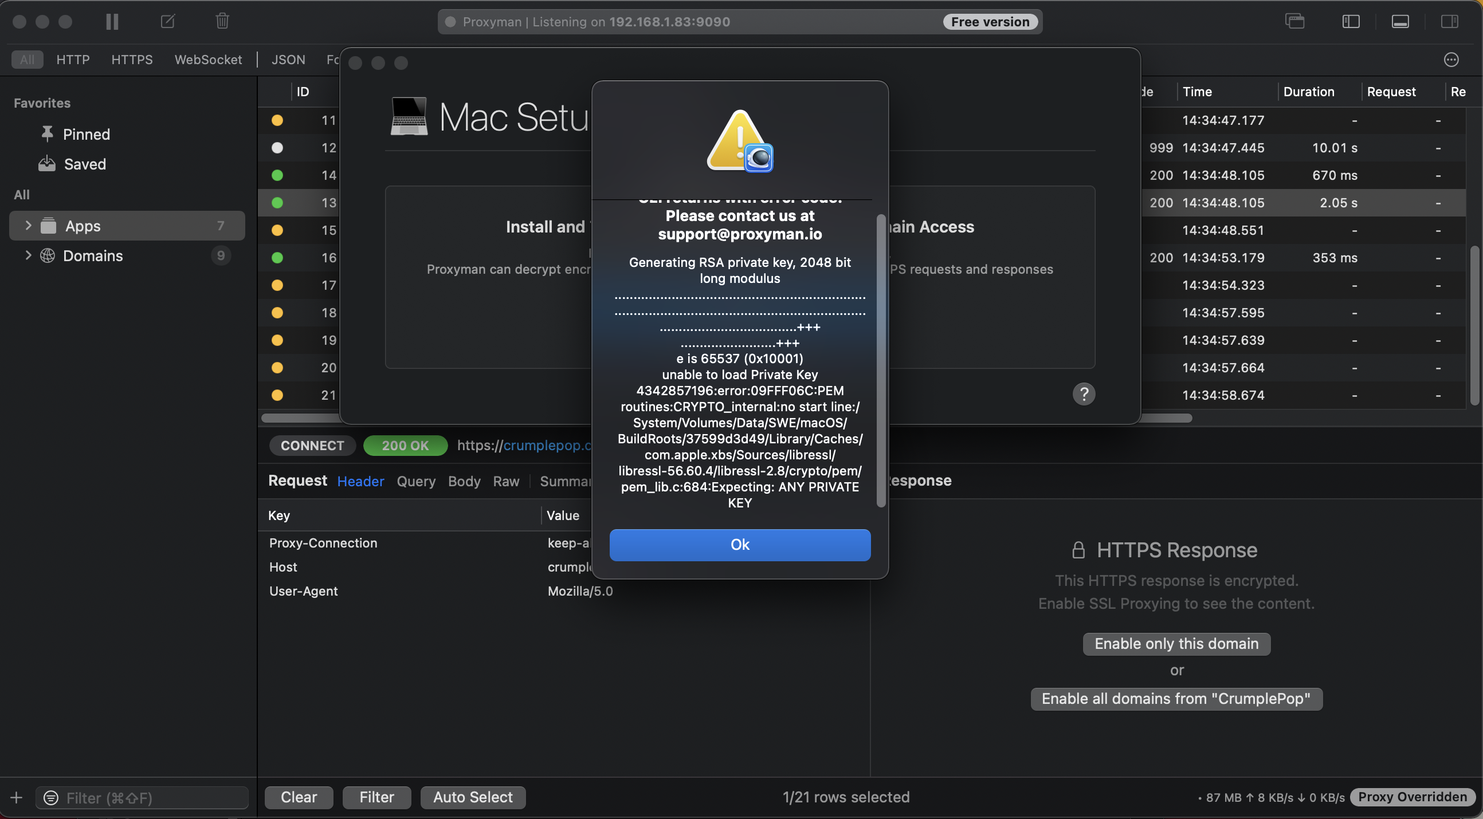This screenshot has width=1483, height=819.
Task: Click the error dialog's vertical scrollbar
Action: pyautogui.click(x=880, y=361)
